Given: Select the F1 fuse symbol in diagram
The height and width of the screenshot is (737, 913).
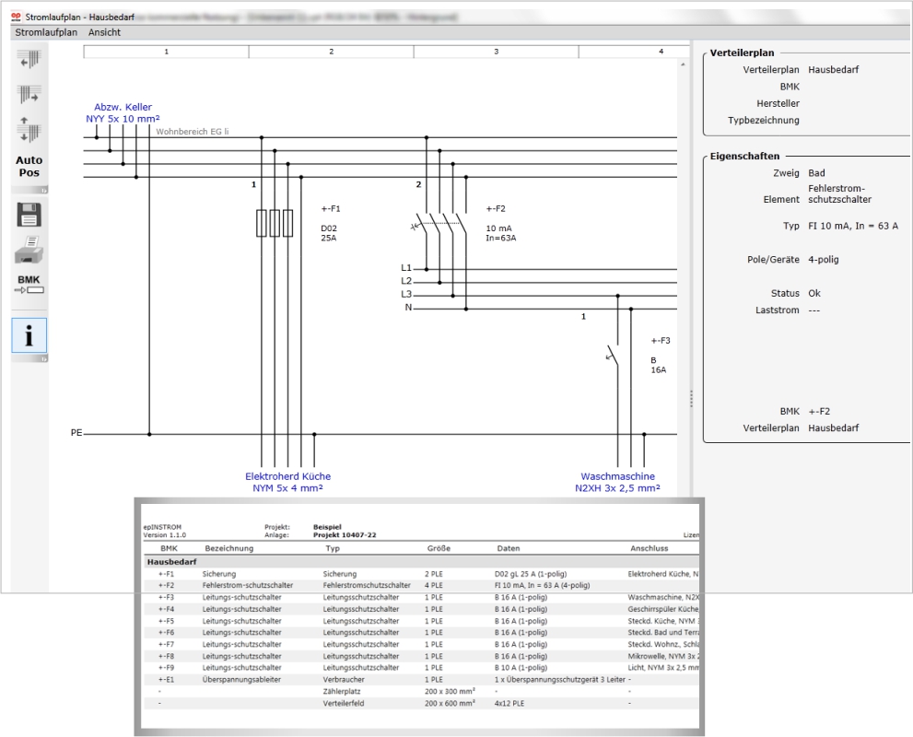Looking at the screenshot, I should (x=275, y=223).
